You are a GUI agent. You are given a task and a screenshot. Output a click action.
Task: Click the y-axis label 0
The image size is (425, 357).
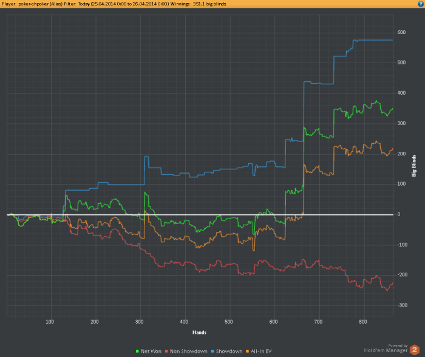click(x=399, y=214)
